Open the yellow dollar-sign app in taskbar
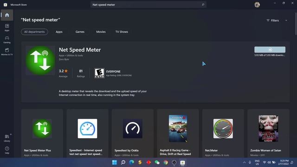The width and height of the screenshot is (297, 167). pyautogui.click(x=140, y=162)
